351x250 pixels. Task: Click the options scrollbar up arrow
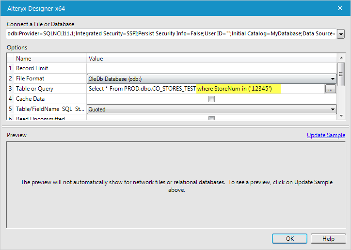pos(341,58)
